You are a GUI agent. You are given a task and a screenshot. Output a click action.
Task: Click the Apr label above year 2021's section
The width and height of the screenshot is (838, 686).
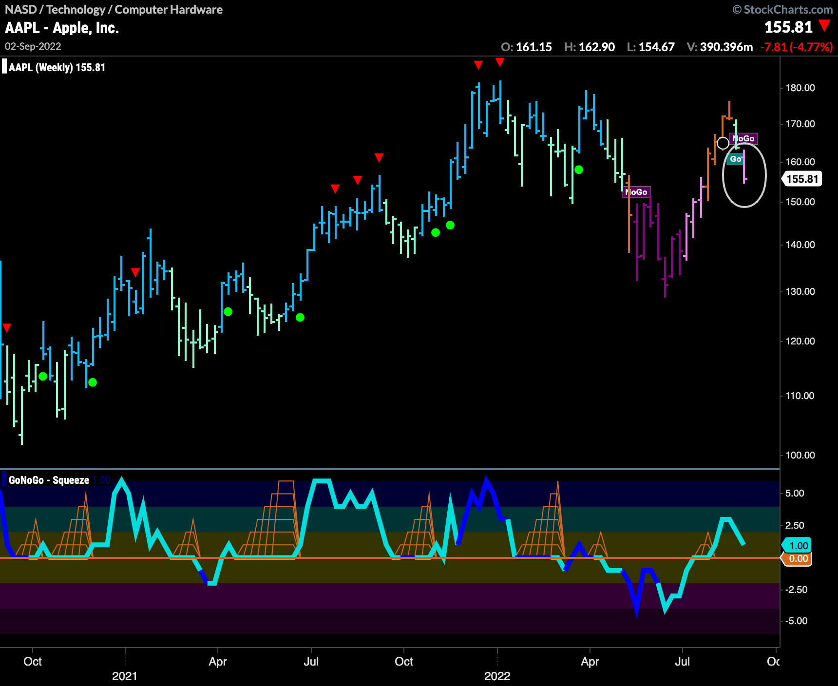pyautogui.click(x=218, y=661)
